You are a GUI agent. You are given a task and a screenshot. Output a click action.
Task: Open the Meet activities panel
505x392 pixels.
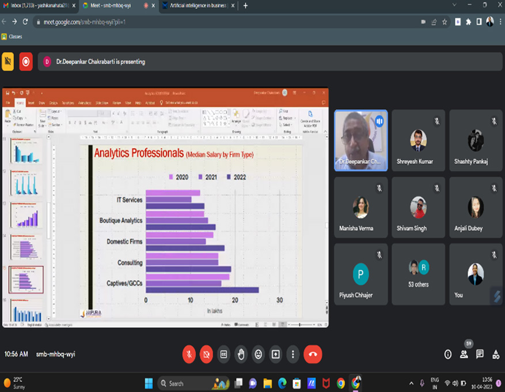click(496, 354)
